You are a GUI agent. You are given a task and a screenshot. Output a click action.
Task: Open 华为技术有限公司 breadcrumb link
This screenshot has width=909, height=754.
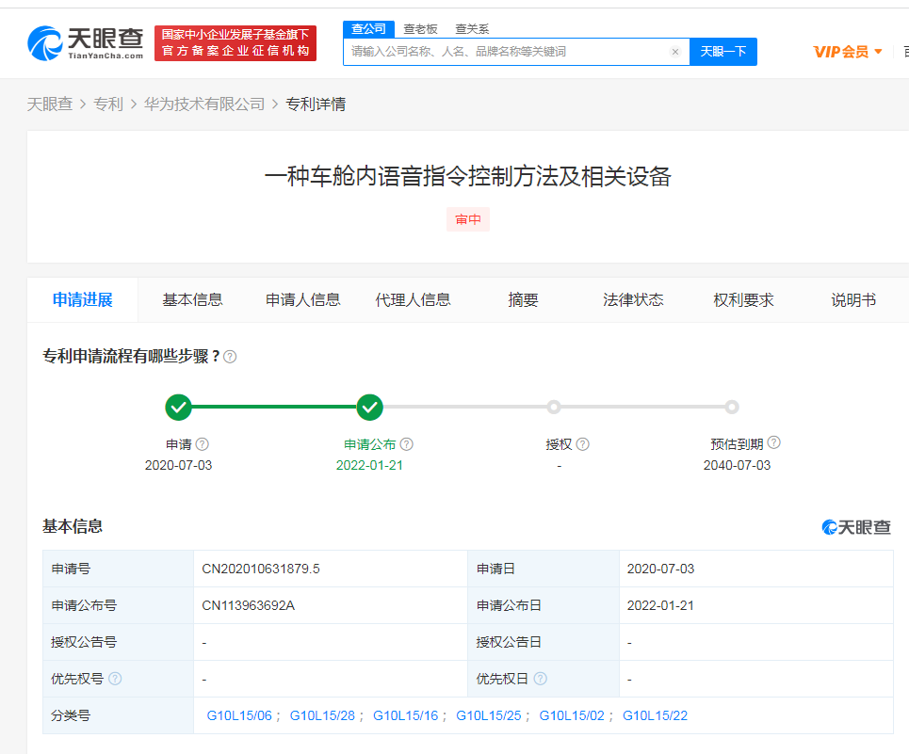(x=204, y=104)
